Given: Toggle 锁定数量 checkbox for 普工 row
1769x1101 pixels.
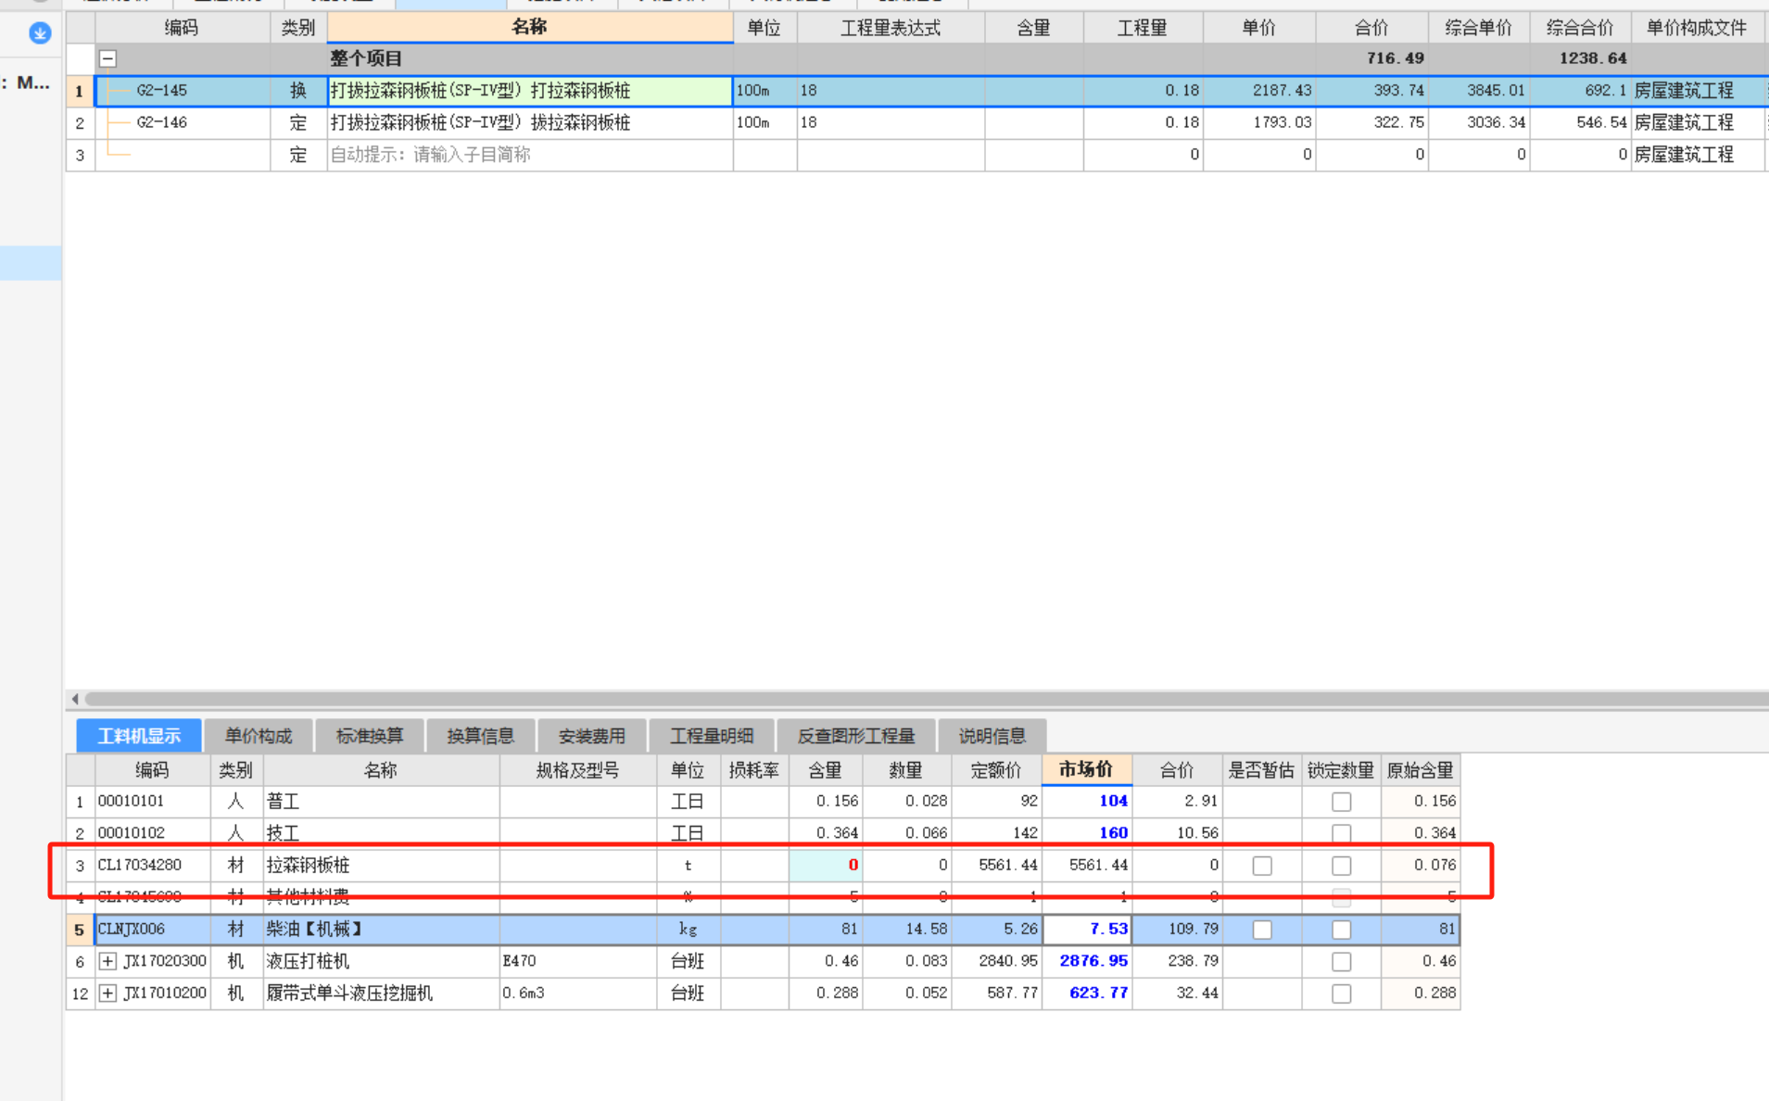Looking at the screenshot, I should (1341, 802).
